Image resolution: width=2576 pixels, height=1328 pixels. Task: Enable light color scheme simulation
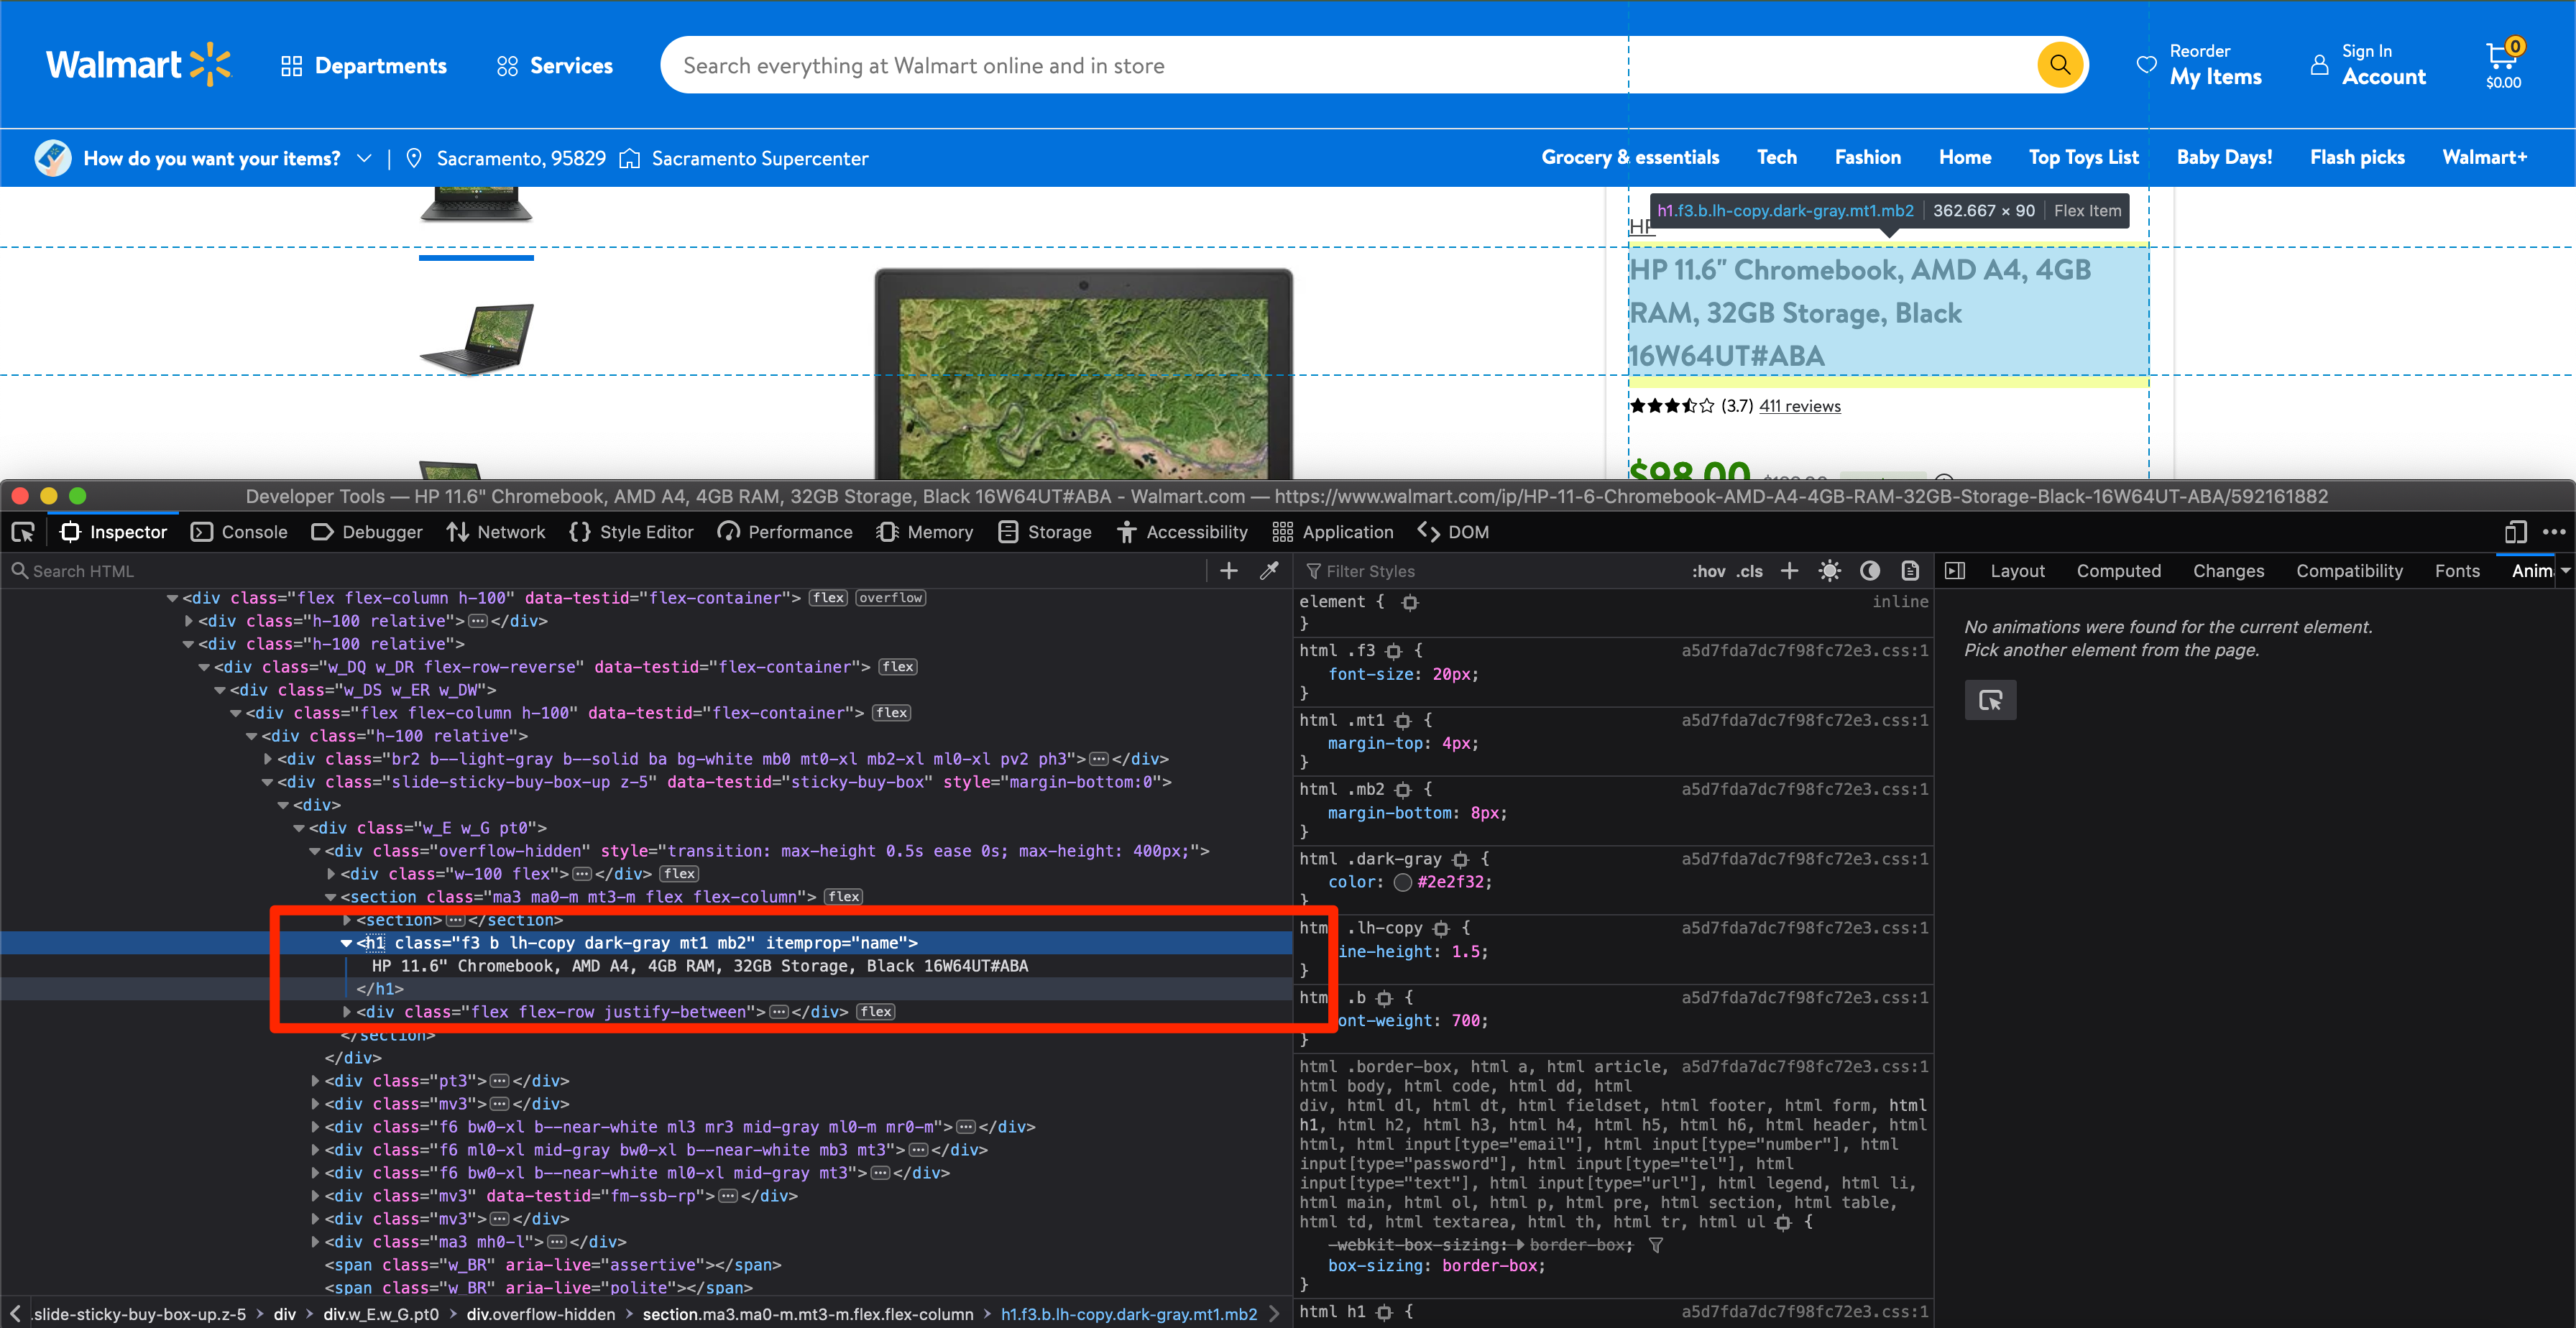[1830, 570]
